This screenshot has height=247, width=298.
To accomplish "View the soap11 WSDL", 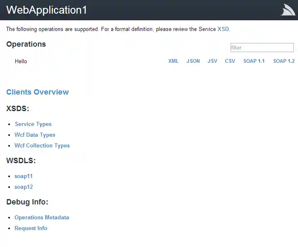I will coord(24,176).
